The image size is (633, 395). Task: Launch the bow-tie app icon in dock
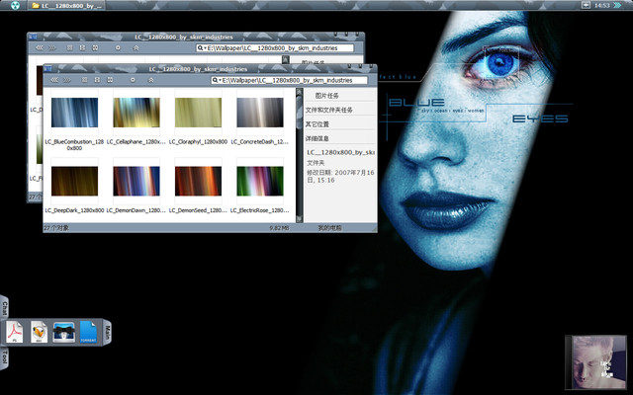[x=63, y=332]
